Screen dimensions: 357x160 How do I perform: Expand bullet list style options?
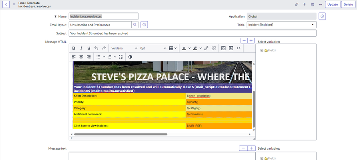[104, 57]
